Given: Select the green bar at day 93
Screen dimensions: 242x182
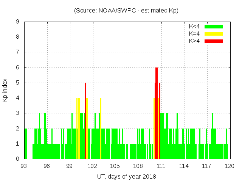Looking at the screenshot, I should click(26, 144).
